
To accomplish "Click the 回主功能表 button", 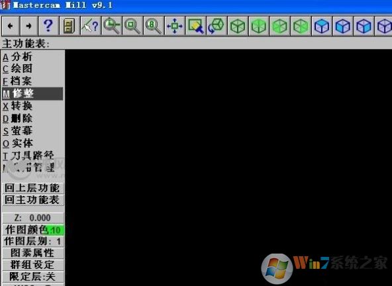I will [32, 200].
